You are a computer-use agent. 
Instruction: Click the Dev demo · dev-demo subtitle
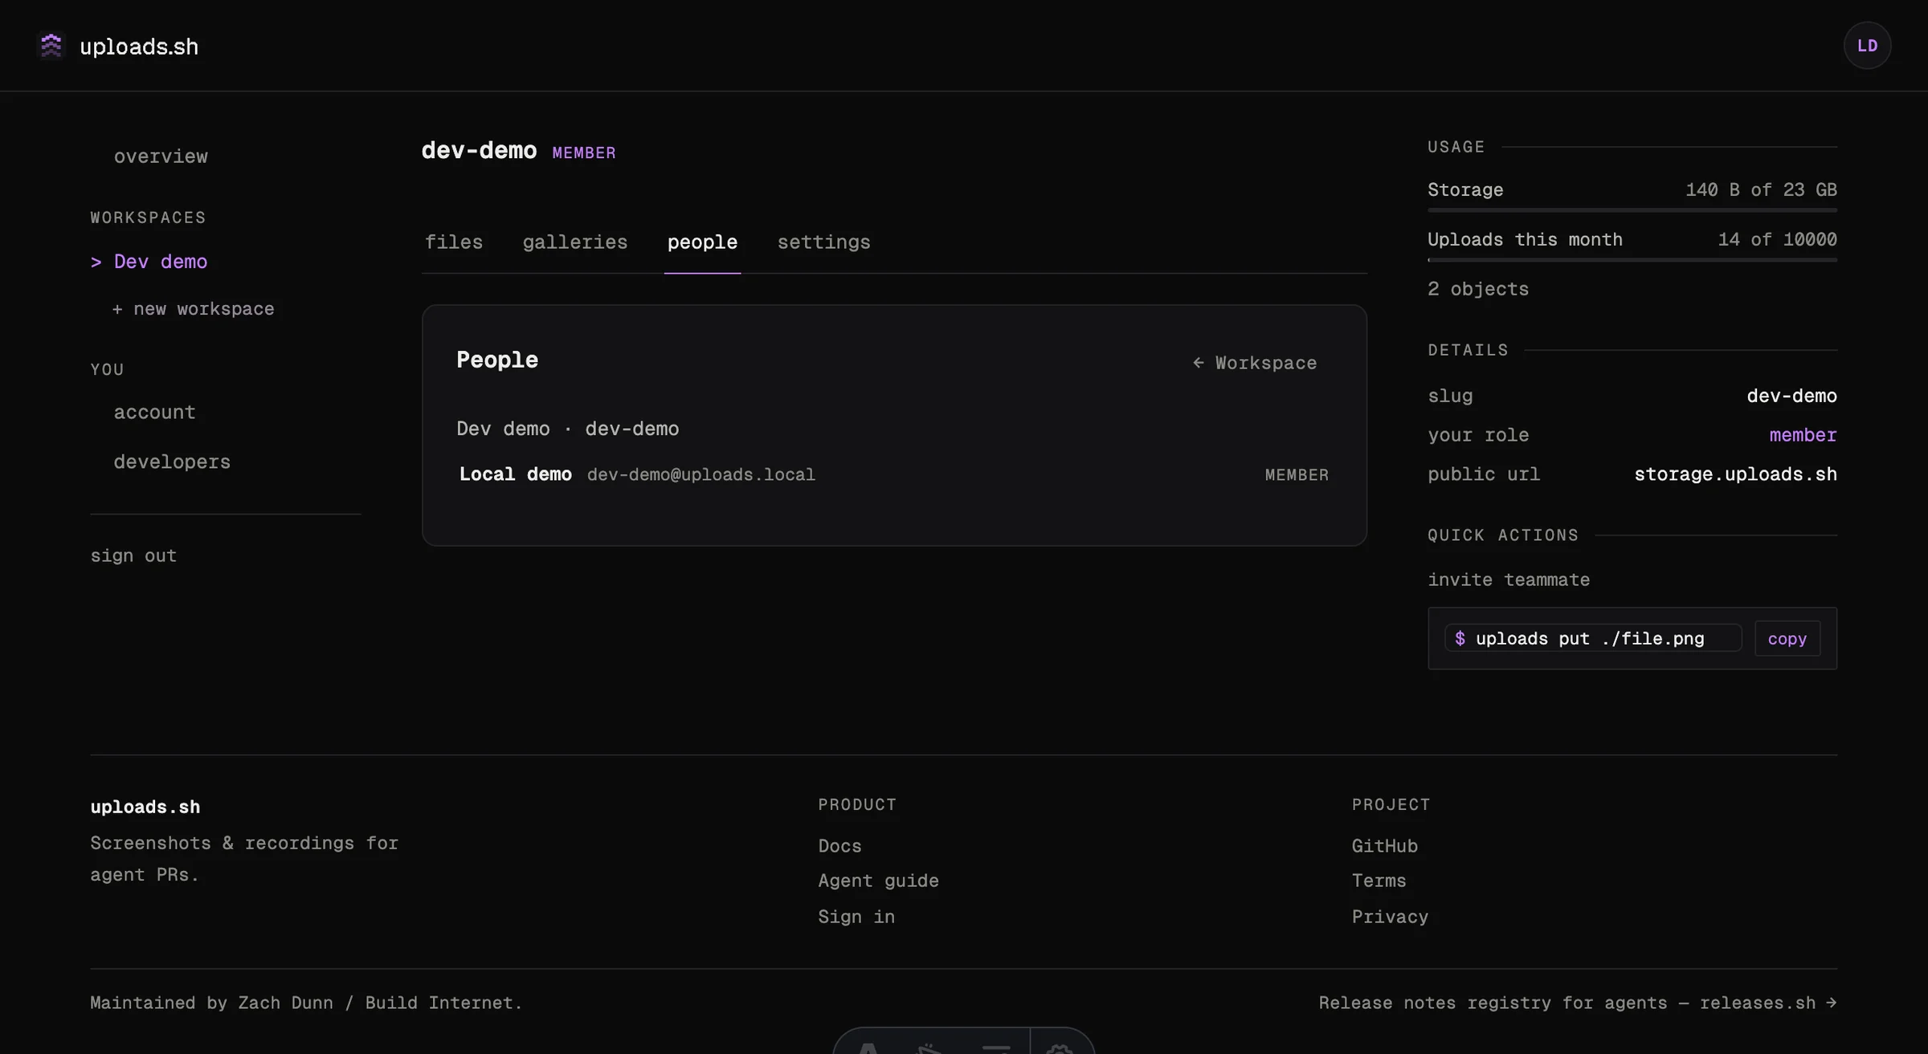[x=567, y=429]
